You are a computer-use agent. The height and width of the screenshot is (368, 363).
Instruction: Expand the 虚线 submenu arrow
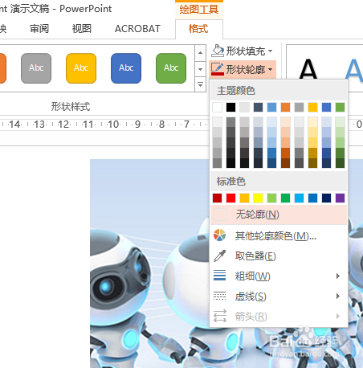(338, 296)
